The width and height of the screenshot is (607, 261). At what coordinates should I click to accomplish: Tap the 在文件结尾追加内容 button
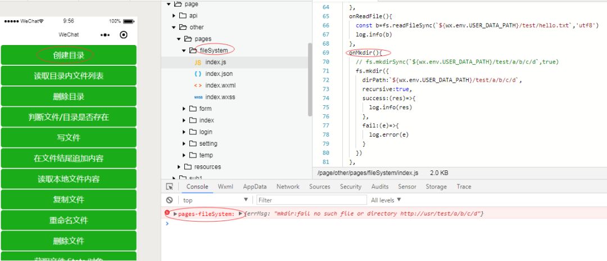click(x=69, y=159)
